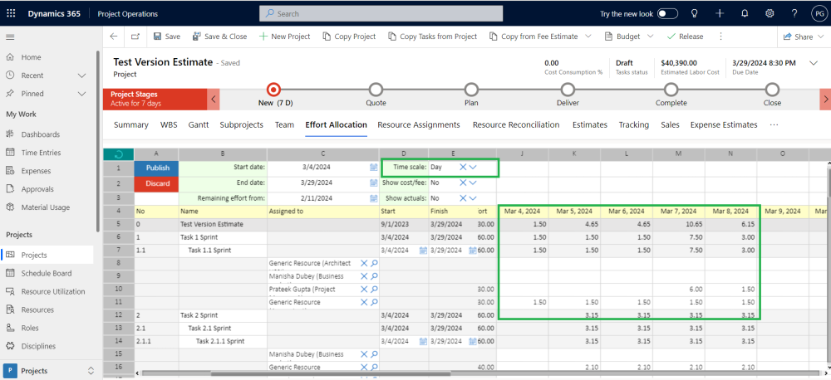Open Settings gear icon in top bar

click(x=770, y=13)
